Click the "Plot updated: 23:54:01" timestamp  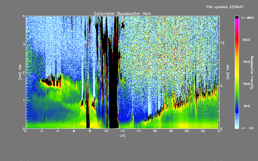point(225,7)
